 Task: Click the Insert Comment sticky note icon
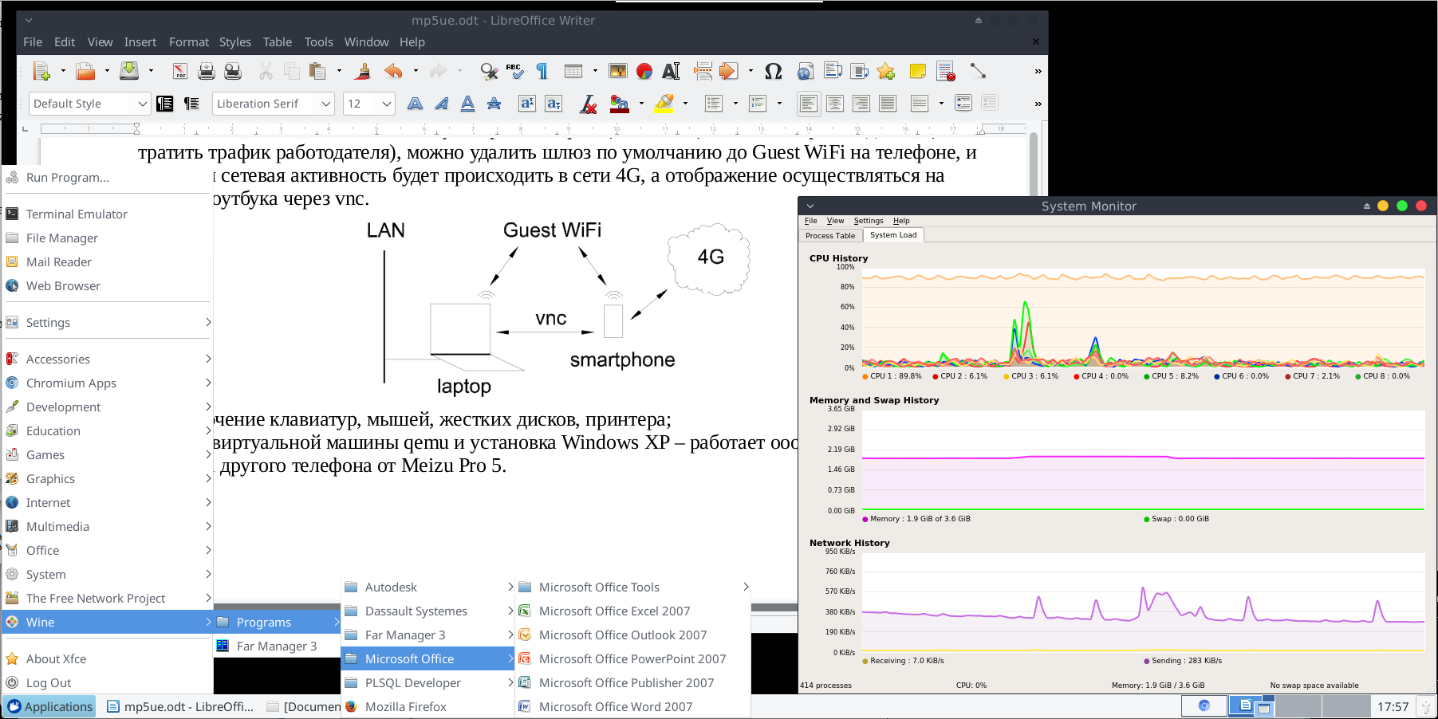pyautogui.click(x=918, y=71)
